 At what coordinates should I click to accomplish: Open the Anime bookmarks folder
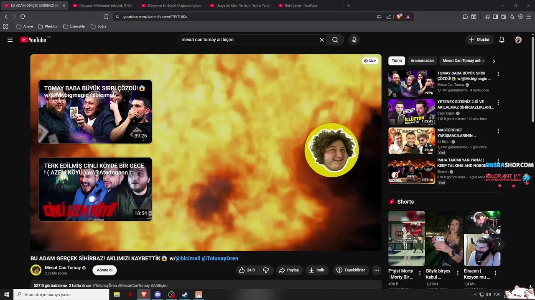(x=25, y=26)
